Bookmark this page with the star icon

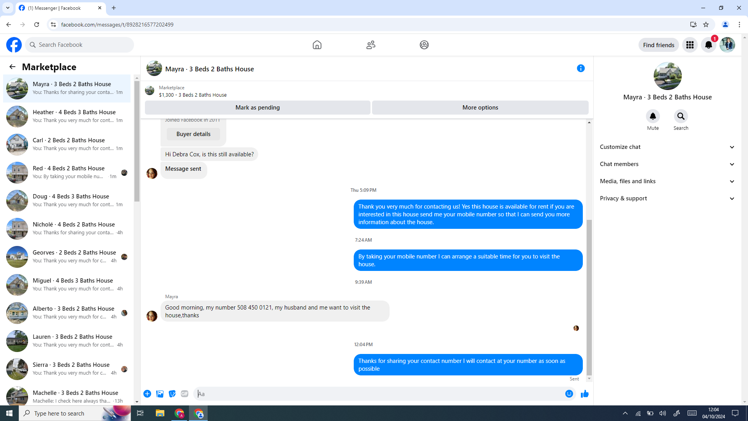tap(706, 25)
